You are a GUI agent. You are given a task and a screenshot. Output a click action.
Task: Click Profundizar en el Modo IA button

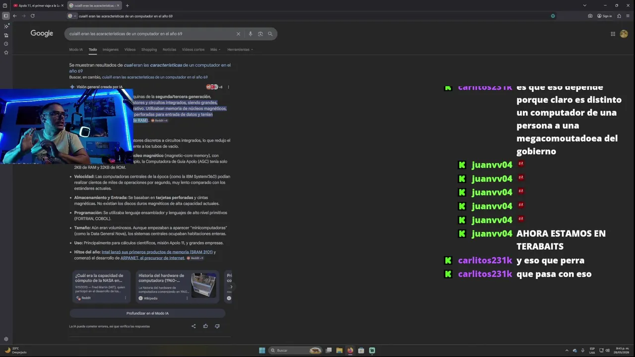tap(147, 313)
